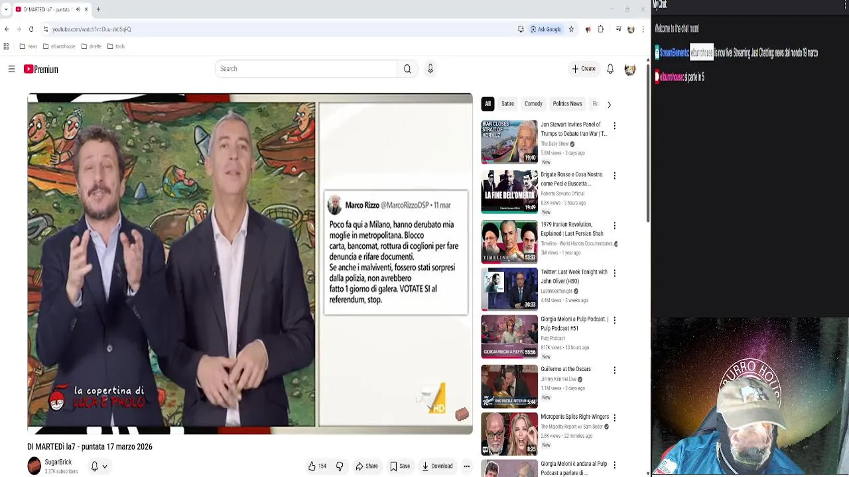Open the SugarBrick channel avatar

[x=34, y=466]
